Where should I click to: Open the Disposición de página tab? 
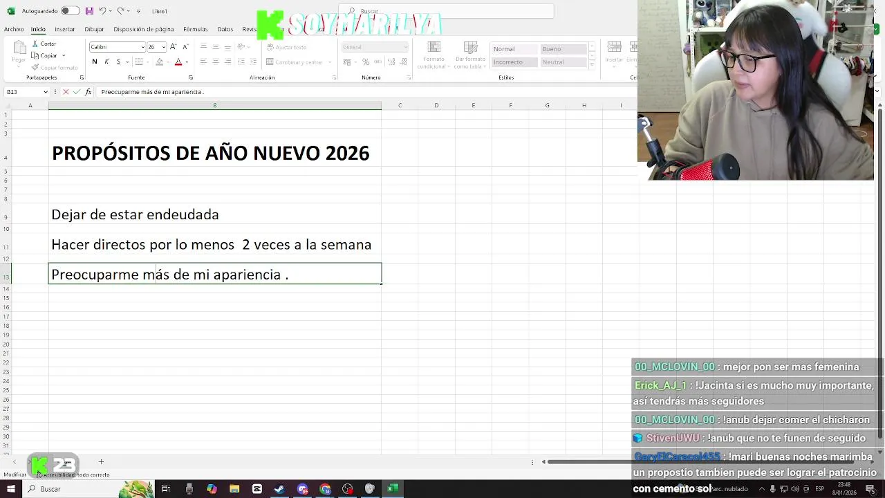point(144,30)
